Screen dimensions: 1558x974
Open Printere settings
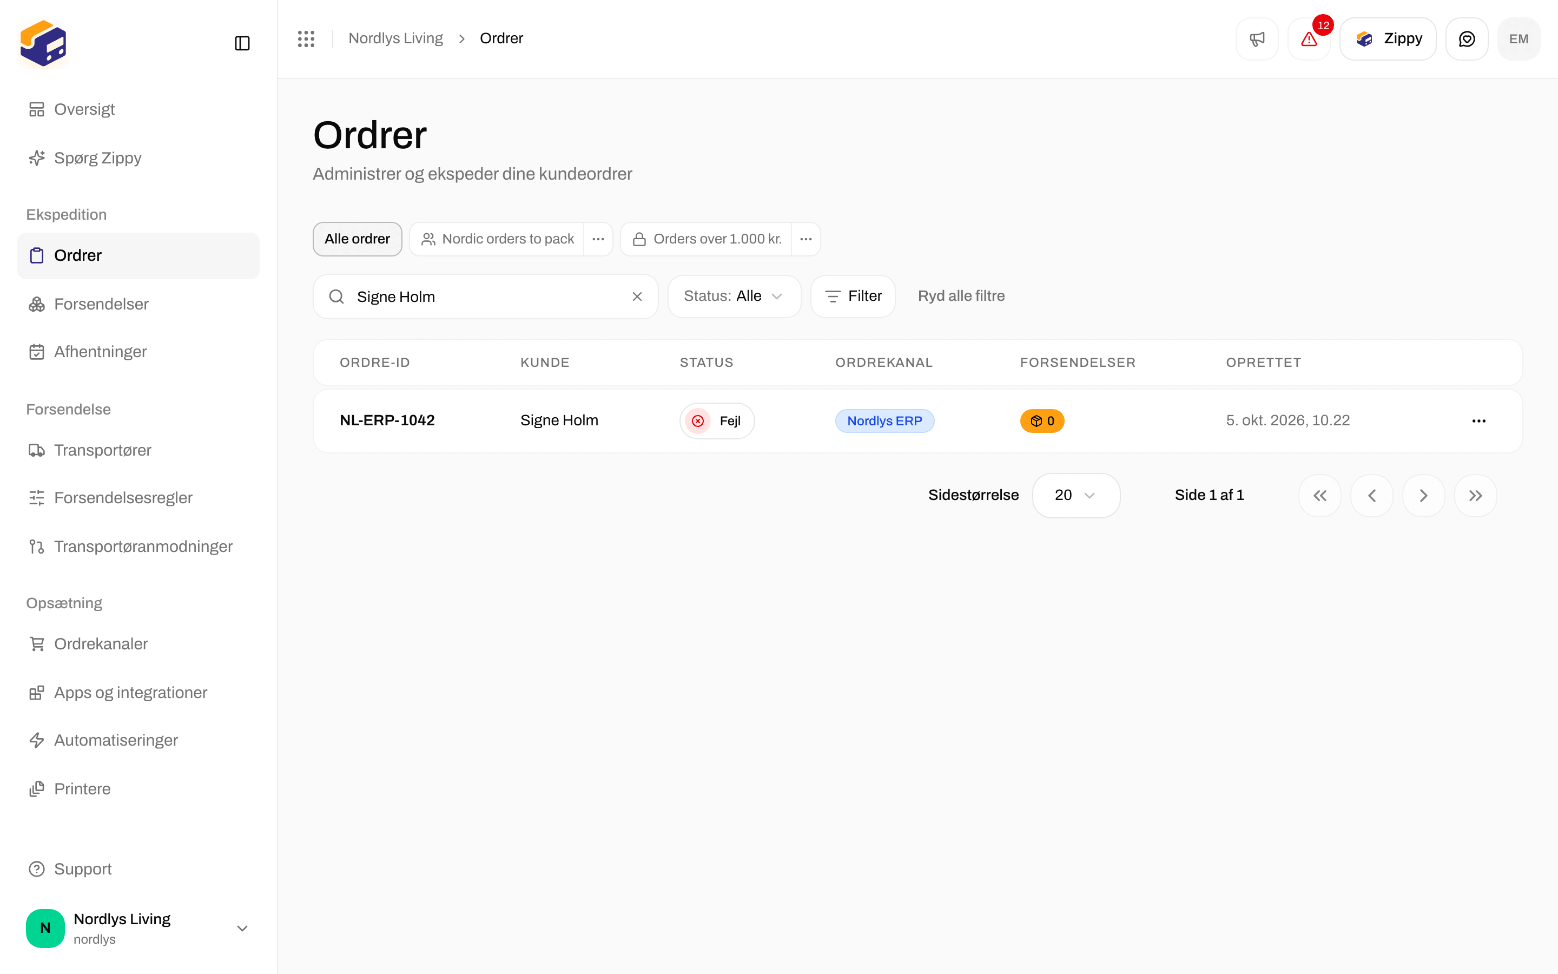point(138,789)
